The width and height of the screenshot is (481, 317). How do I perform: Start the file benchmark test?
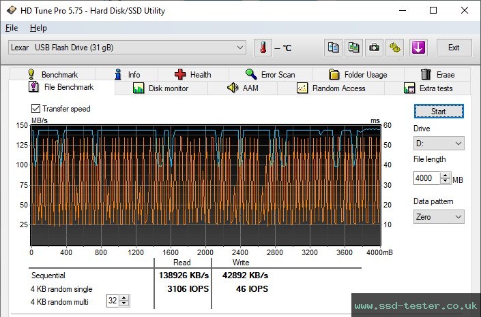coord(439,112)
